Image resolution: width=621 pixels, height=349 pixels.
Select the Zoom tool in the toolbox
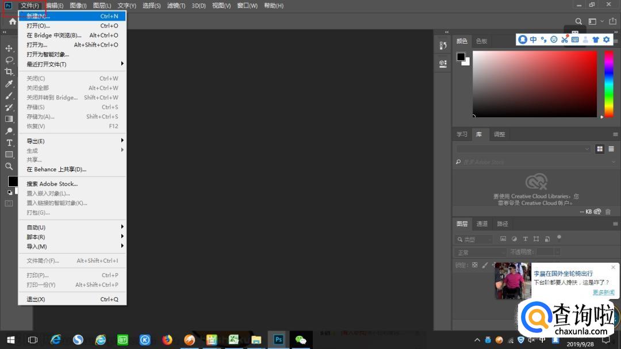pyautogui.click(x=9, y=166)
